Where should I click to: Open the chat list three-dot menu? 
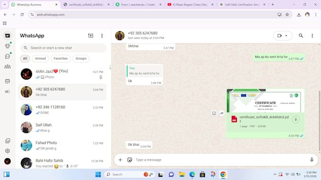pyautogui.click(x=102, y=36)
